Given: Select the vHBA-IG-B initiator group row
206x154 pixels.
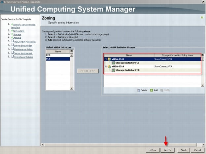Looking at the screenshot, I should tap(153, 59).
